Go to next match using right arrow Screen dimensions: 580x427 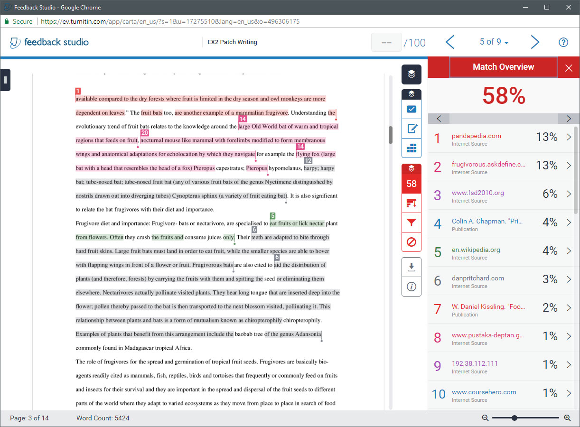(x=568, y=119)
